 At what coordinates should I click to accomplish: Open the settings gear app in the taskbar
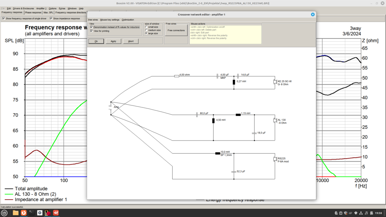[x=40, y=213]
